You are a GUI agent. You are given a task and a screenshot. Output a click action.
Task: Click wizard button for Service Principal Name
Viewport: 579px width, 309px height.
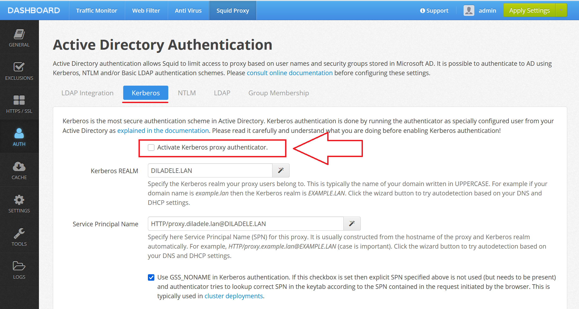pos(352,224)
